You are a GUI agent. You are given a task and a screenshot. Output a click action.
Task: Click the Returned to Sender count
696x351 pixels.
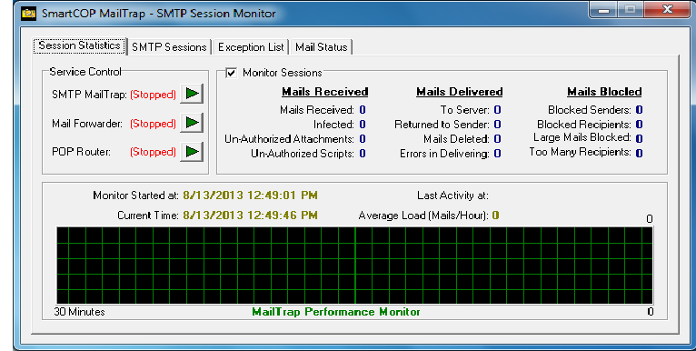coord(498,125)
